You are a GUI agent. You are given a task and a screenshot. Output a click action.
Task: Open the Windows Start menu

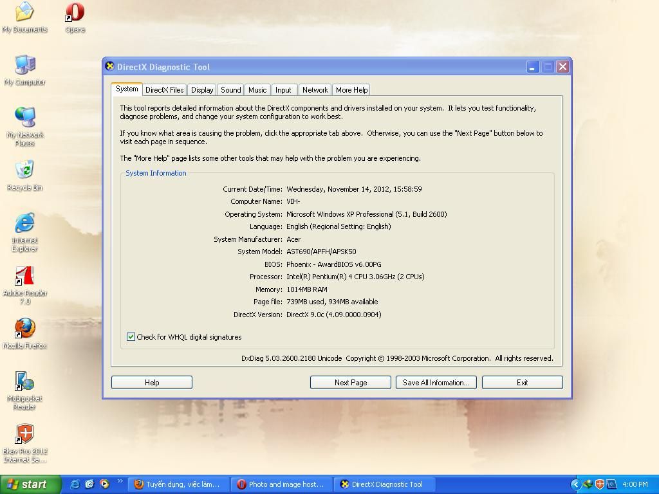click(x=30, y=484)
